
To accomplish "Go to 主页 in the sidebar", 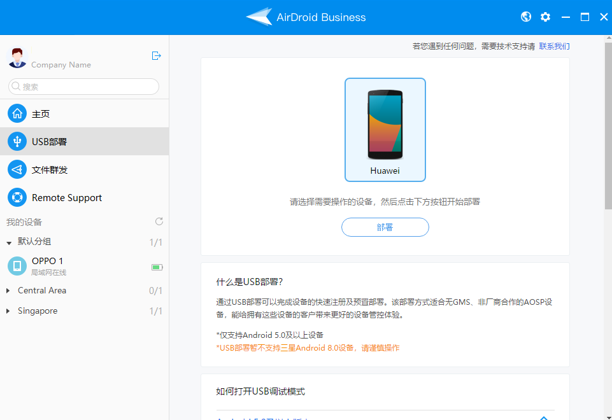I will [84, 113].
